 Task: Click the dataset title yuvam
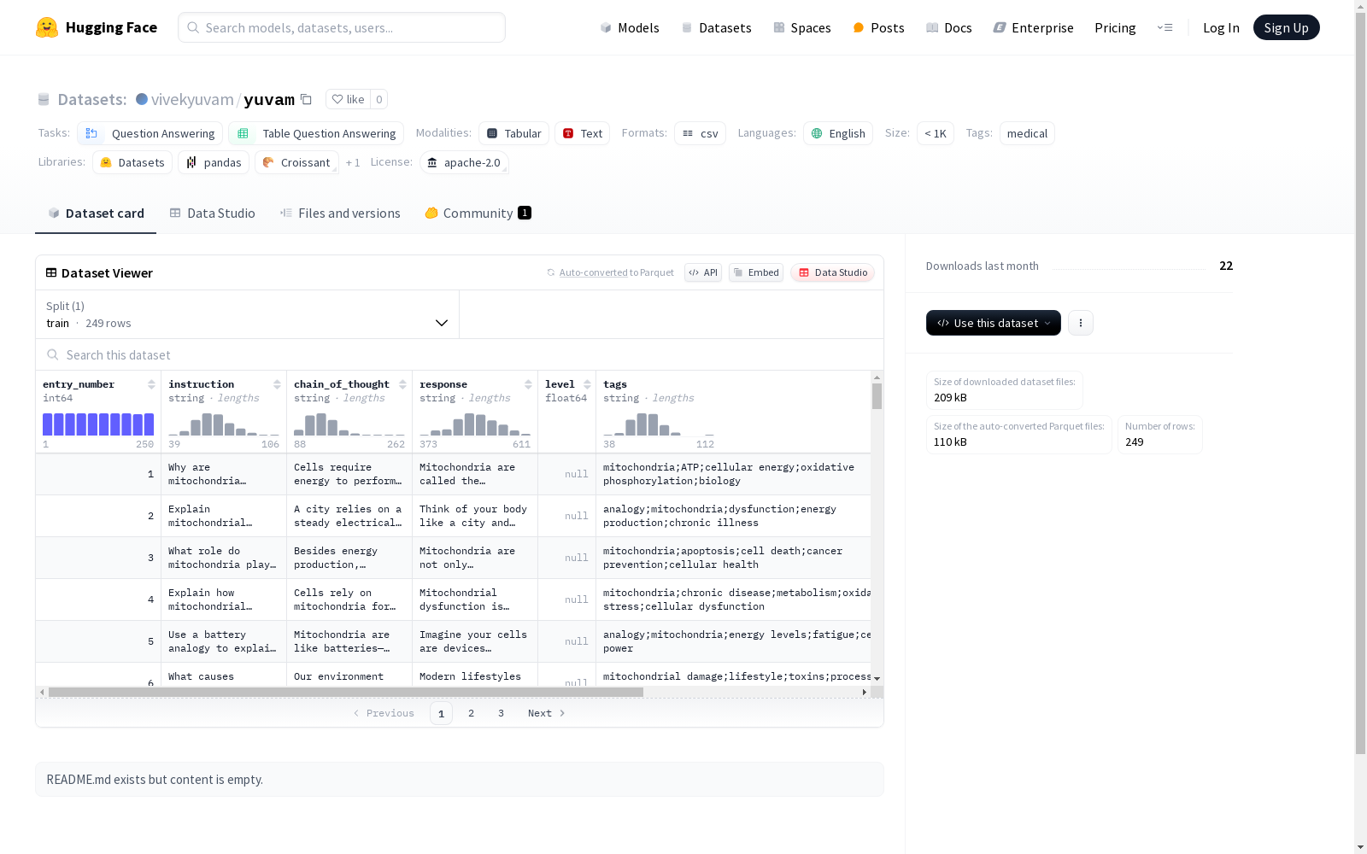coord(269,99)
